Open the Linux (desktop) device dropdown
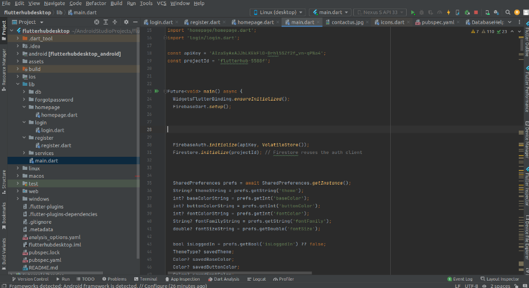This screenshot has height=288, width=529. [x=277, y=12]
